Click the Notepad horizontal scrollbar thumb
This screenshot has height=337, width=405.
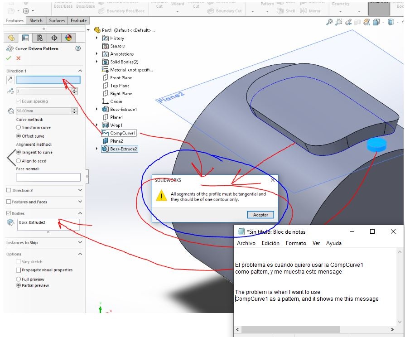(x=290, y=329)
